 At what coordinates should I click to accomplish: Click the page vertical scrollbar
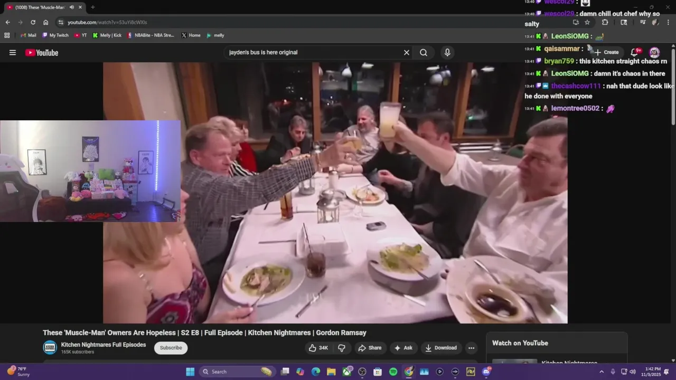673,87
